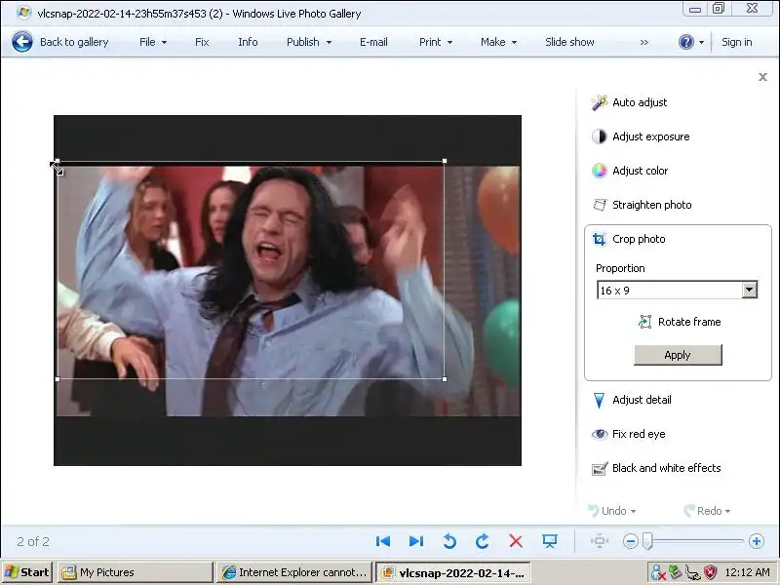Click the Auto adjust wand icon
This screenshot has width=780, height=585.
coord(600,102)
